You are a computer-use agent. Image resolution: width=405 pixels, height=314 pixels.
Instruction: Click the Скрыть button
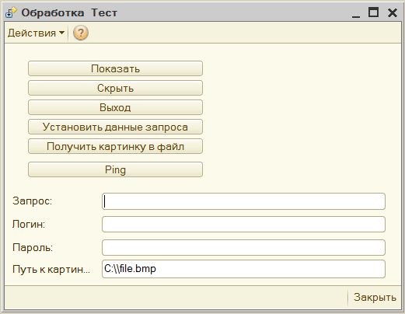coord(115,88)
